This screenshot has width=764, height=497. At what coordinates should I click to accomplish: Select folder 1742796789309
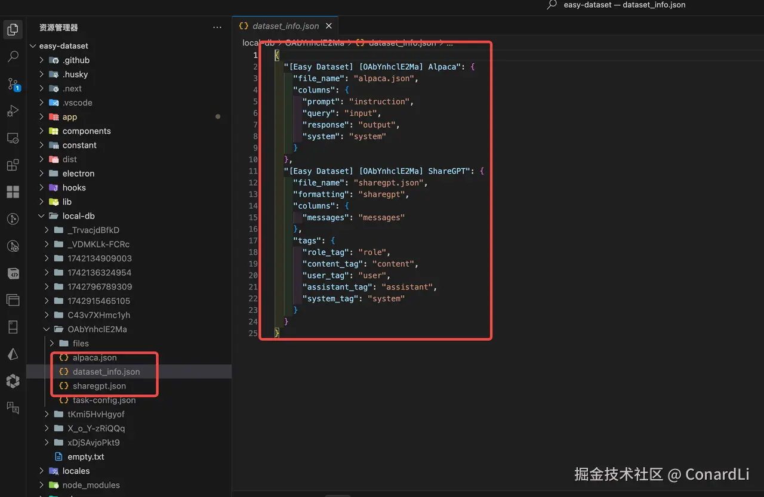pyautogui.click(x=100, y=287)
